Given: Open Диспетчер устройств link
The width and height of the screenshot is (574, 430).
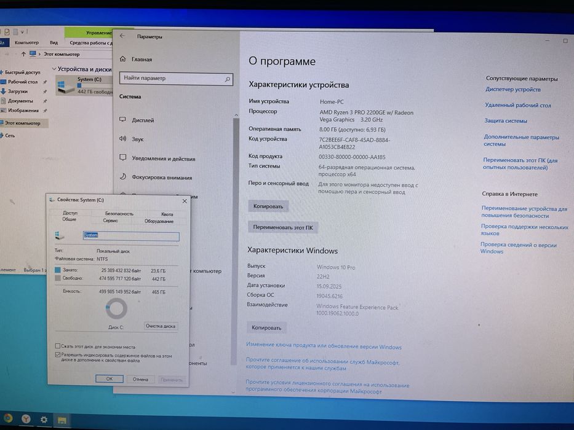Looking at the screenshot, I should click(x=513, y=89).
